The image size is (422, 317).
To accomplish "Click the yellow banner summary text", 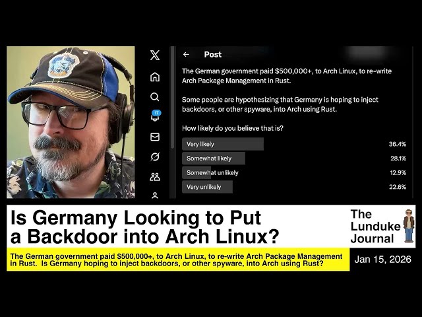I will [x=176, y=260].
